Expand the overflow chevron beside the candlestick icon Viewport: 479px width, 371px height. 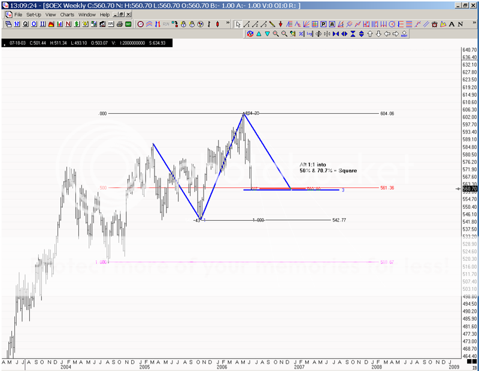point(228,23)
